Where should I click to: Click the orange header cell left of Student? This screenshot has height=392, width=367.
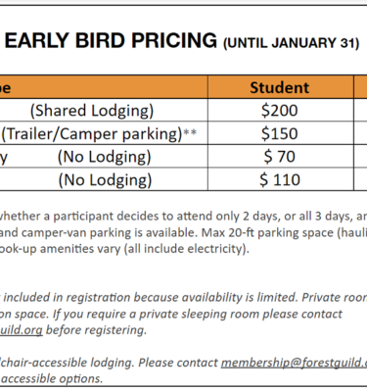click(x=104, y=87)
